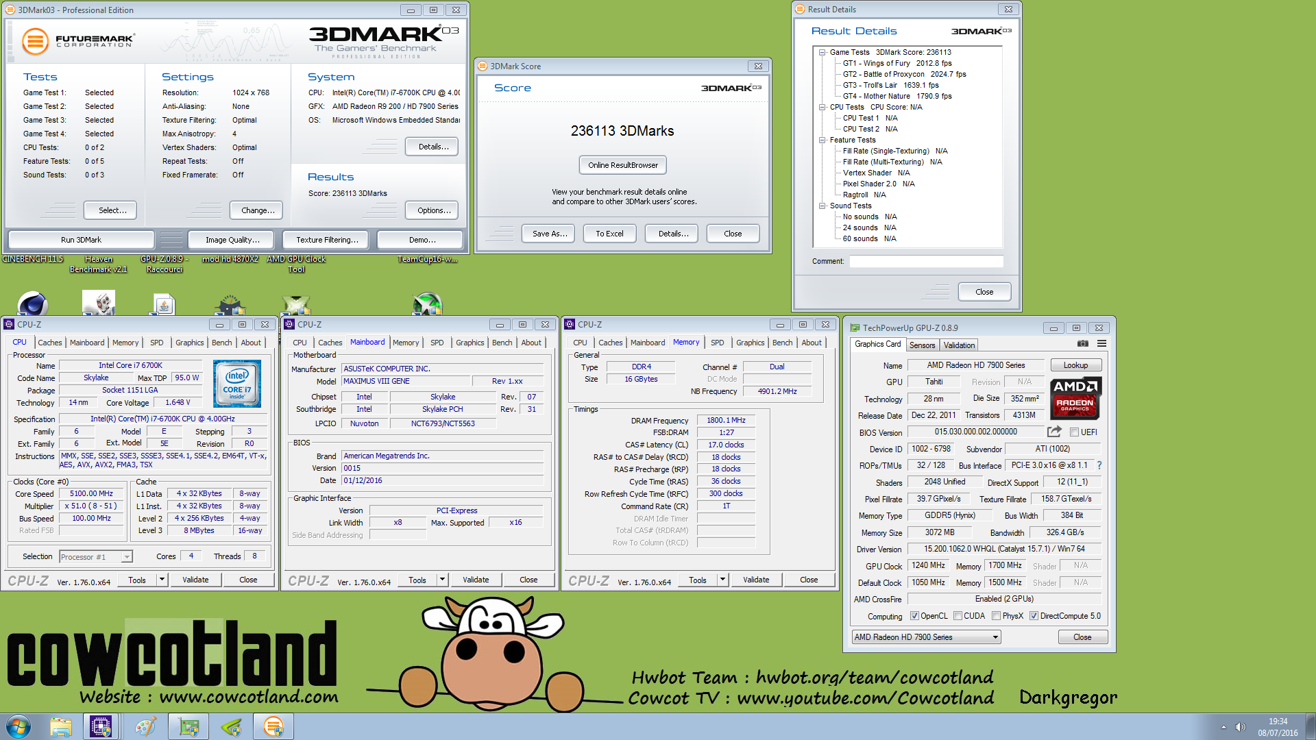Switch to CPU-Z in the taskbar

pyautogui.click(x=101, y=726)
